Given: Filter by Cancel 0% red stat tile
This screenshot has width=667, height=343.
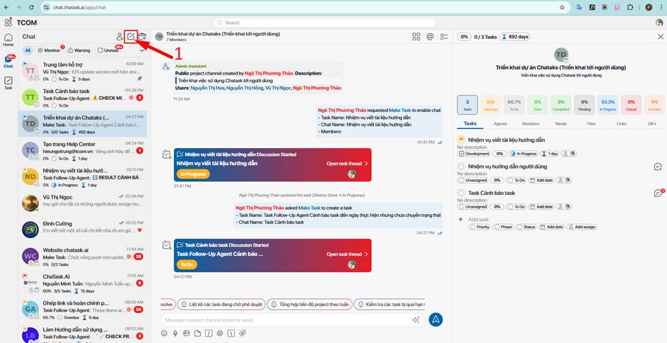Looking at the screenshot, I should click(631, 105).
